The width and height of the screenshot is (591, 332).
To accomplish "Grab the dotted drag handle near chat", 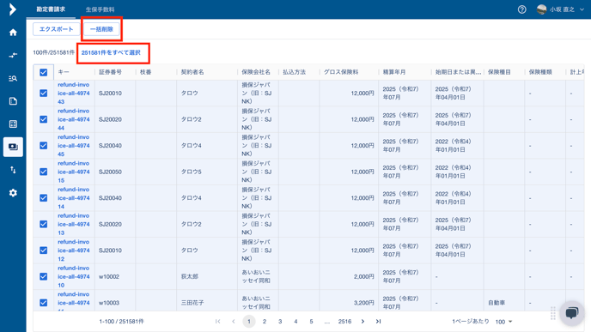I will 553,313.
